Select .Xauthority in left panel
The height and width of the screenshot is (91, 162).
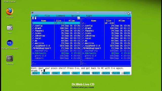56,51
